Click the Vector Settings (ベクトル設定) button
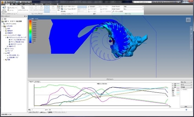This screenshot has height=117, width=194. point(118,11)
